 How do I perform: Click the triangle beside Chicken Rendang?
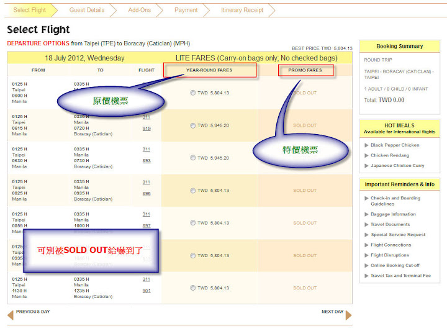367,155
